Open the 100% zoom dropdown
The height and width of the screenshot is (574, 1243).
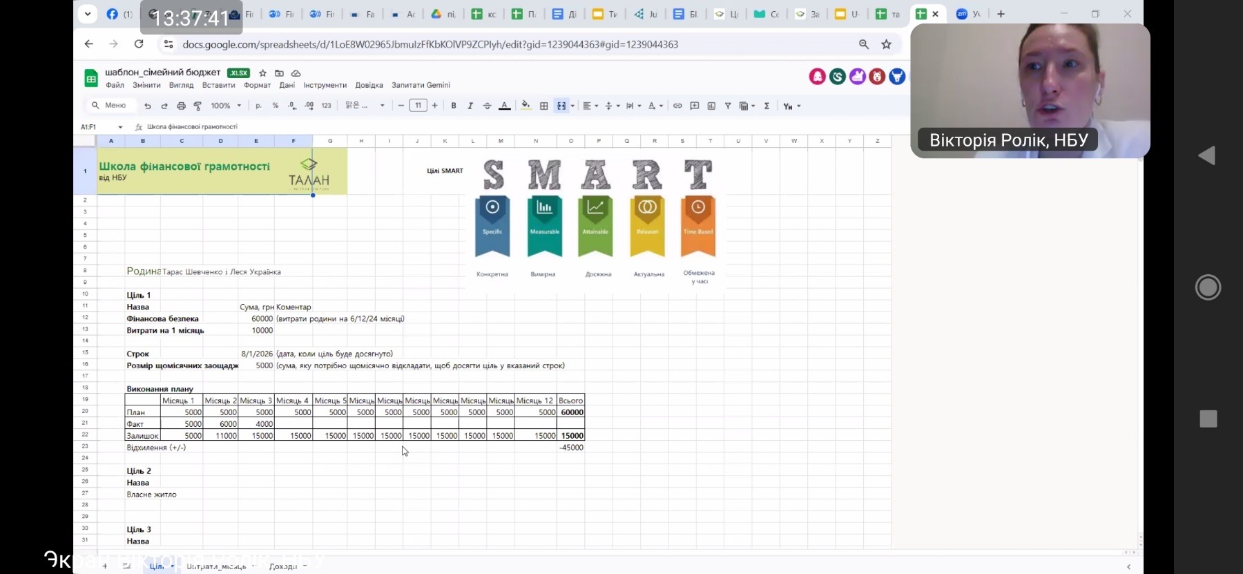[226, 106]
